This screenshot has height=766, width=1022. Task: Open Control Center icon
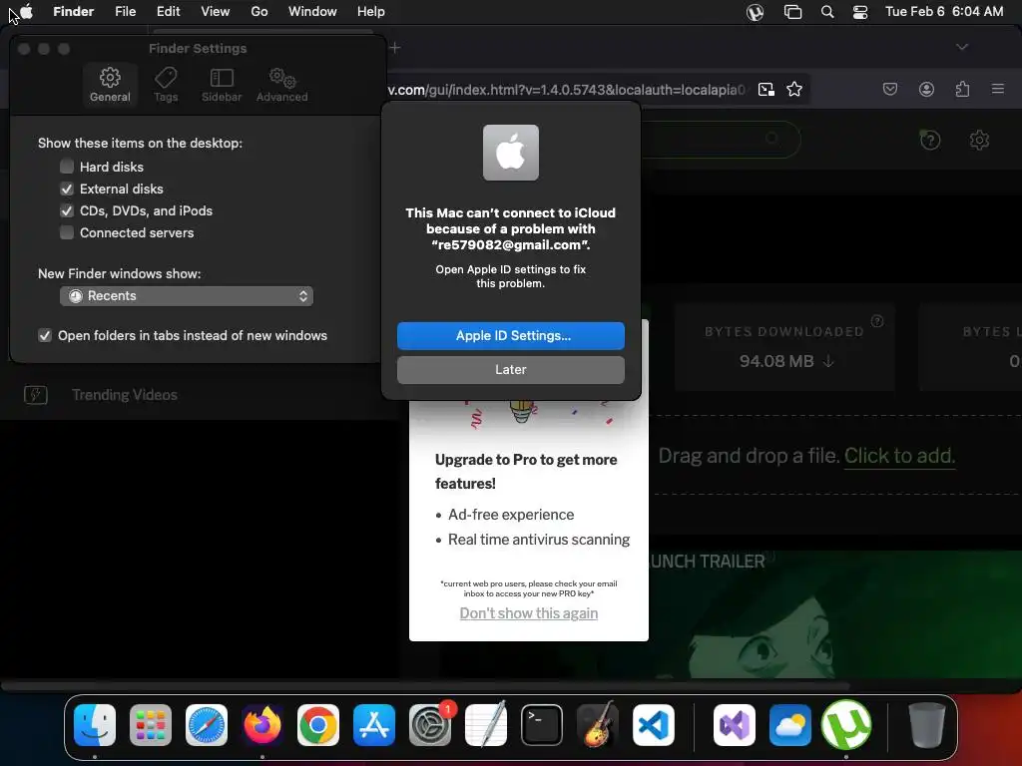click(860, 12)
